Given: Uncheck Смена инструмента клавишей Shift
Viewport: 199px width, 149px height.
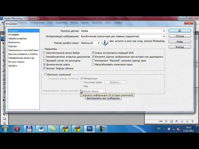Looking at the screenshot, I should (x=93, y=53).
